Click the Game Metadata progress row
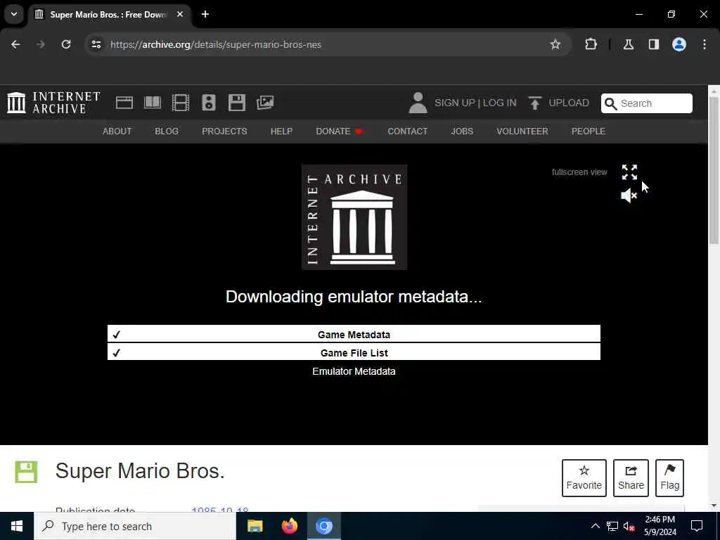This screenshot has height=540, width=720. coord(354,334)
